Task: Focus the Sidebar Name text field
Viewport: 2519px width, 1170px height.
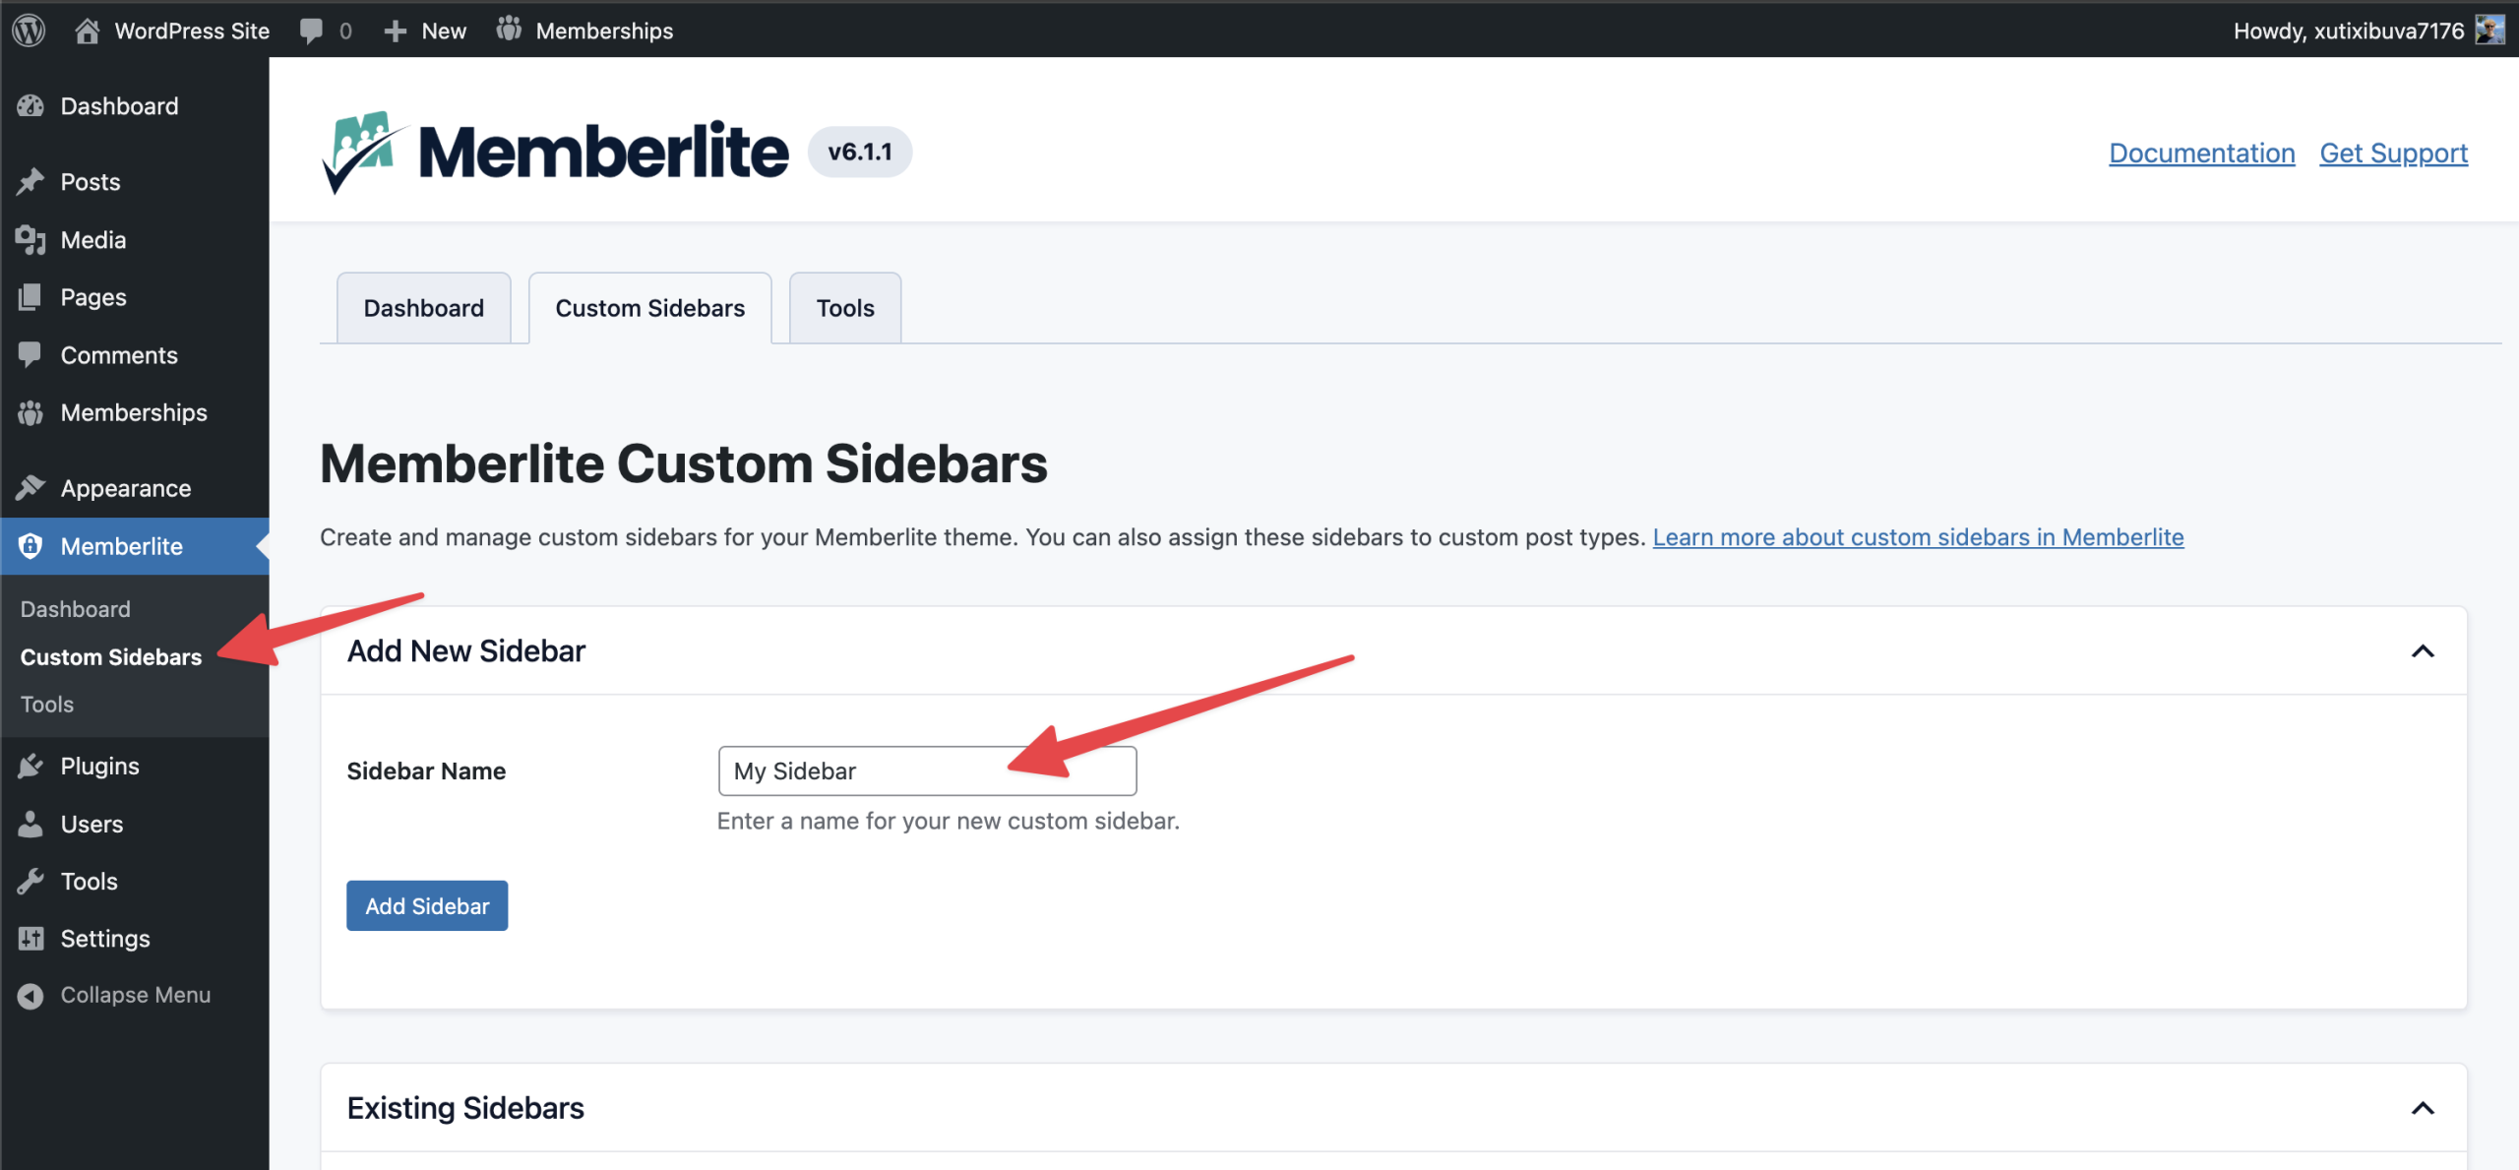Action: click(927, 770)
